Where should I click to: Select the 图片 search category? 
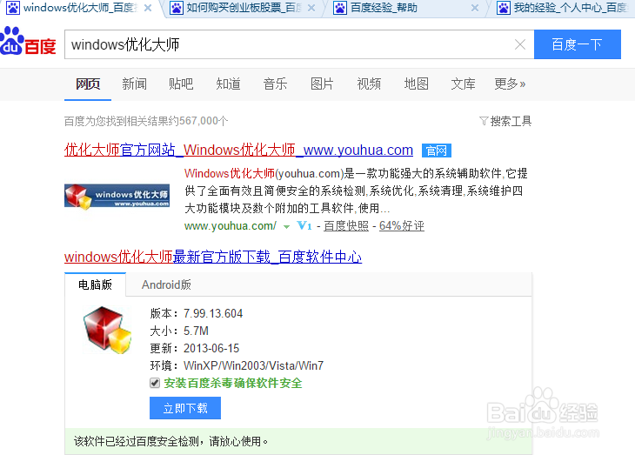pos(322,84)
